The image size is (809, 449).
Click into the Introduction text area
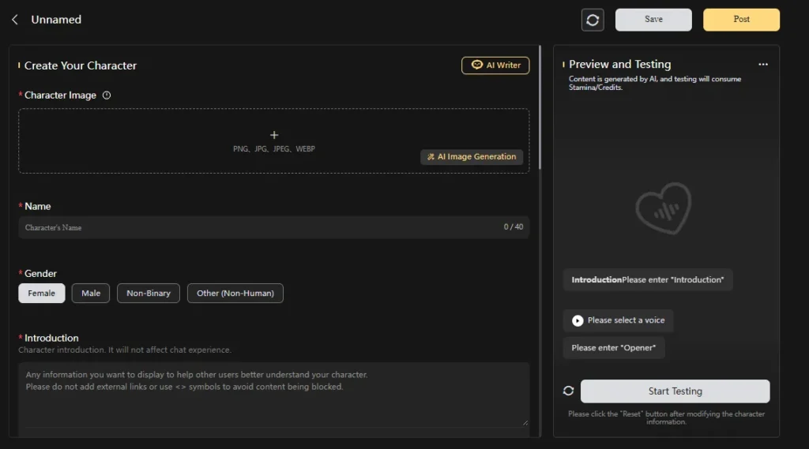pos(274,395)
